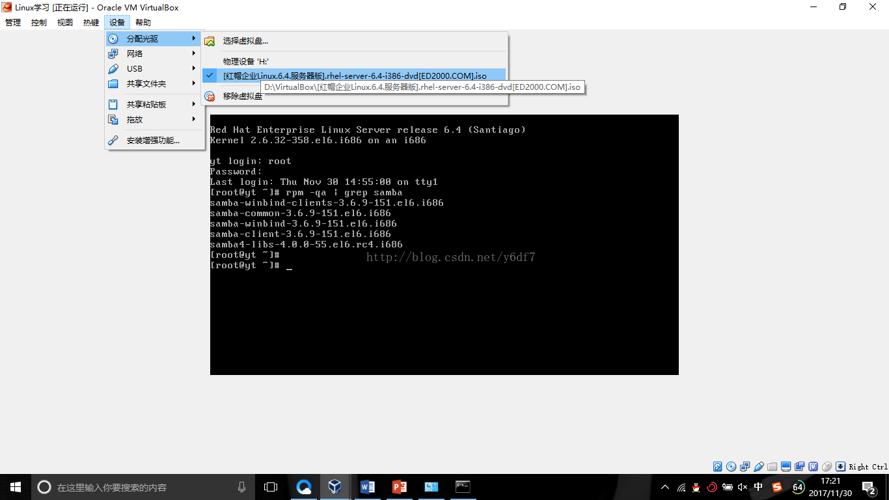Open the 管理 menu

point(13,23)
